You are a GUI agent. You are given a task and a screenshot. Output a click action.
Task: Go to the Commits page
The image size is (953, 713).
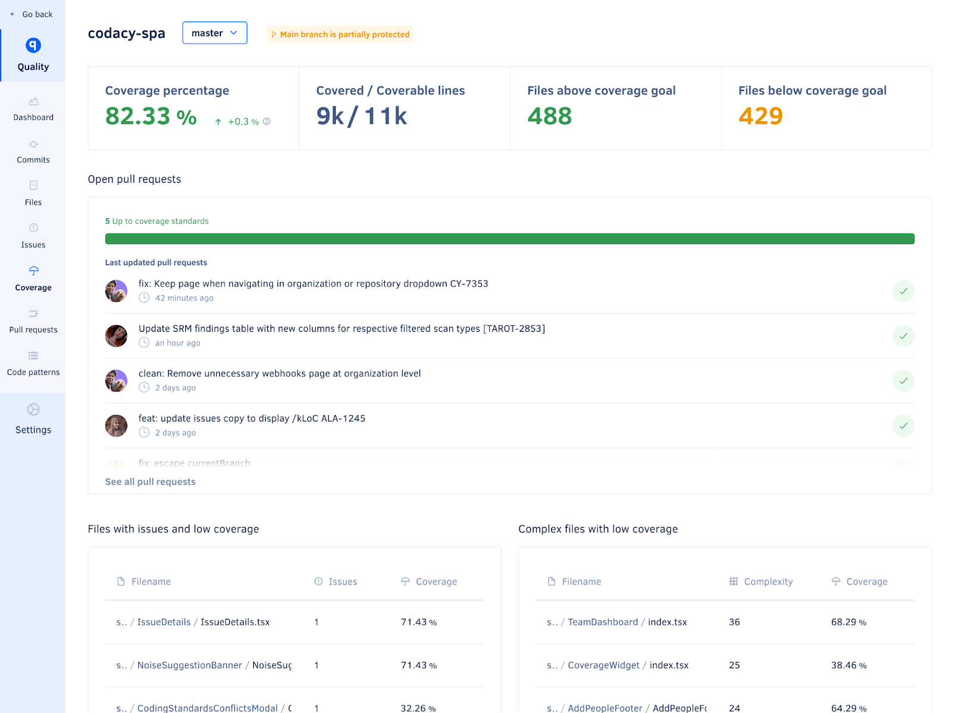click(x=33, y=151)
